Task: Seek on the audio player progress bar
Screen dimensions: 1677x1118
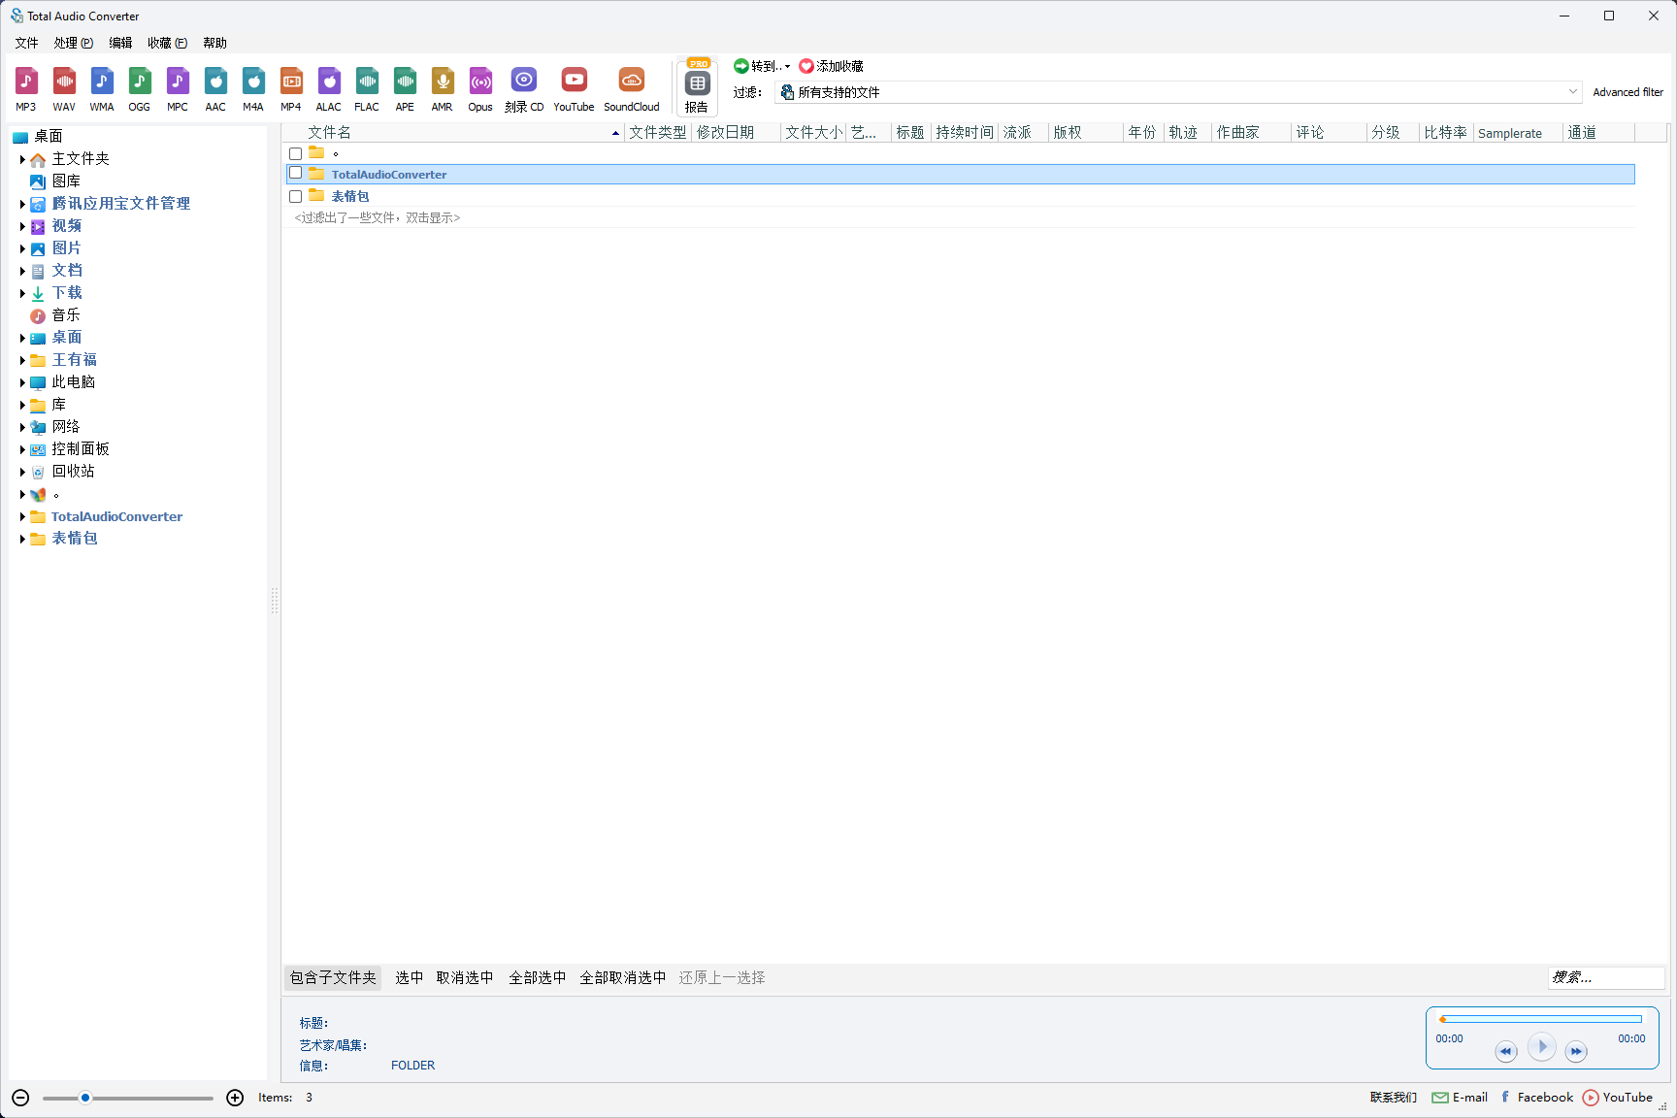Action: [1541, 1019]
